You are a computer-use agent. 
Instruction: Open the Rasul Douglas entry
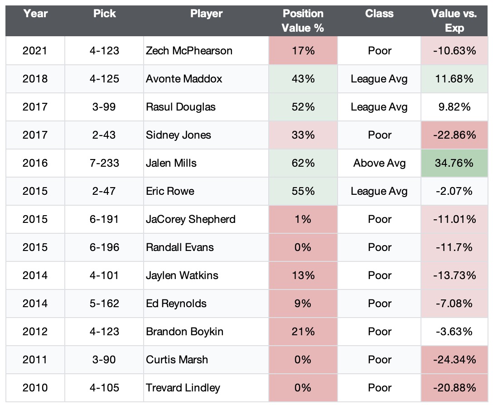pos(181,107)
